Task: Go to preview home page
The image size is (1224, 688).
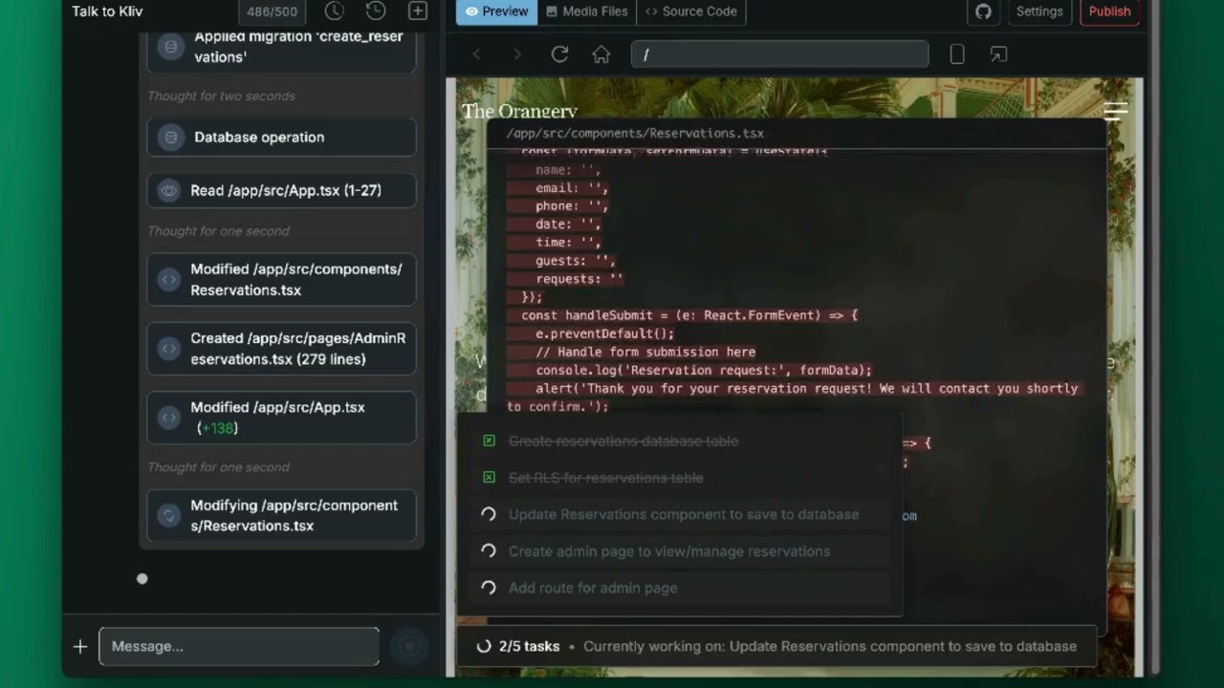Action: [x=601, y=54]
